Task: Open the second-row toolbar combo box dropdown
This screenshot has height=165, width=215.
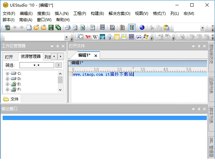Action: (66, 37)
